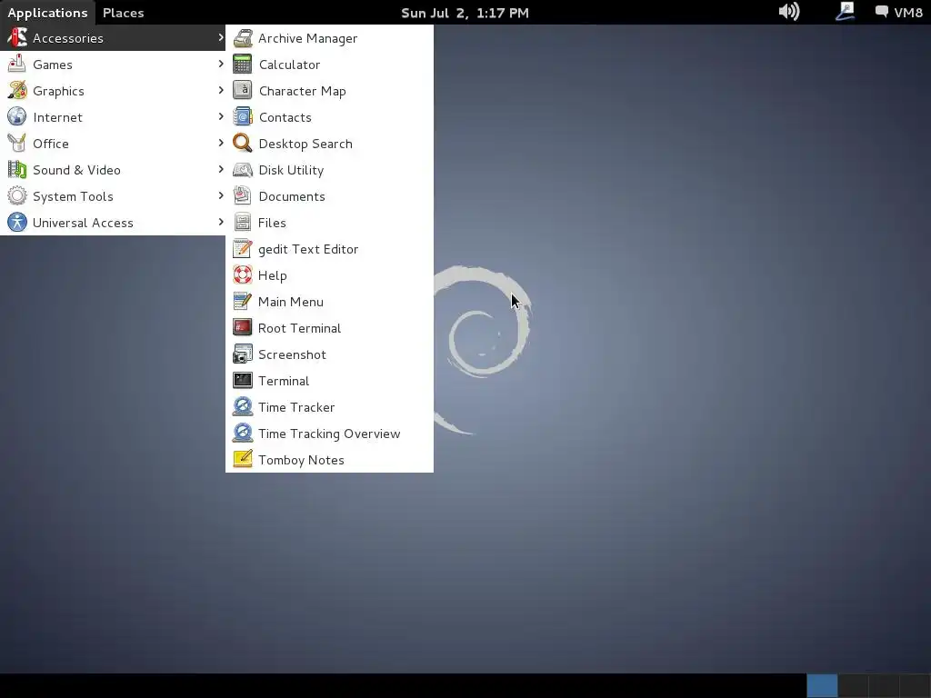Click the Office category icon
Viewport: 931px width, 698px height.
(16, 143)
